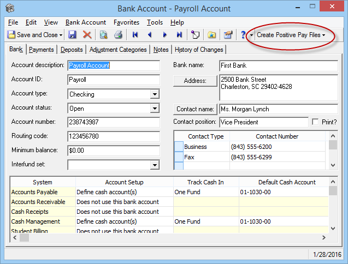The height and width of the screenshot is (264, 348).
Task: Expand the Interfund set dropdown
Action: [x=155, y=165]
